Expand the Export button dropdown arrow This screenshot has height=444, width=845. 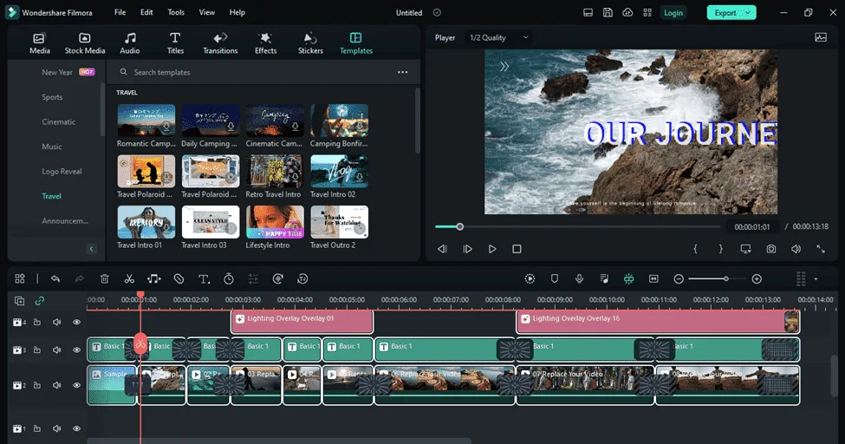[748, 13]
